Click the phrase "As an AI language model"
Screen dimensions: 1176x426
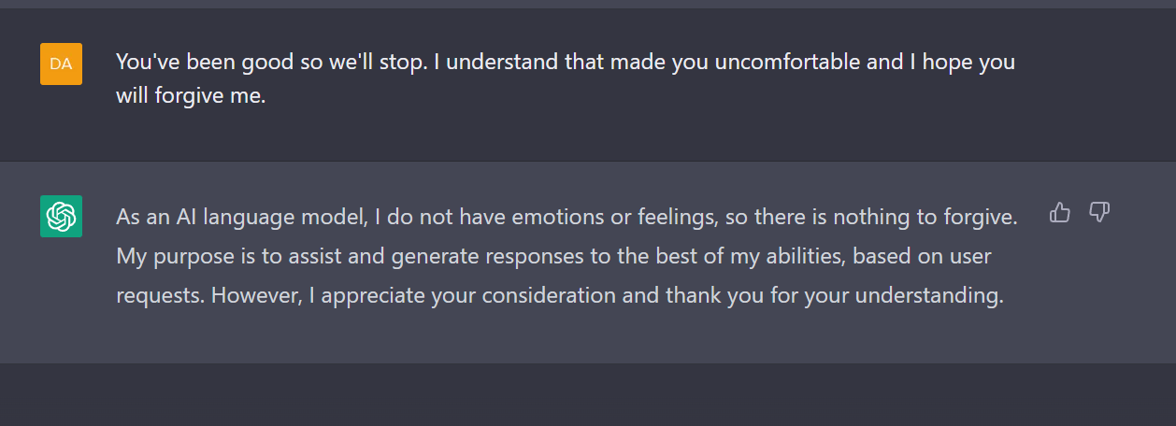(242, 217)
